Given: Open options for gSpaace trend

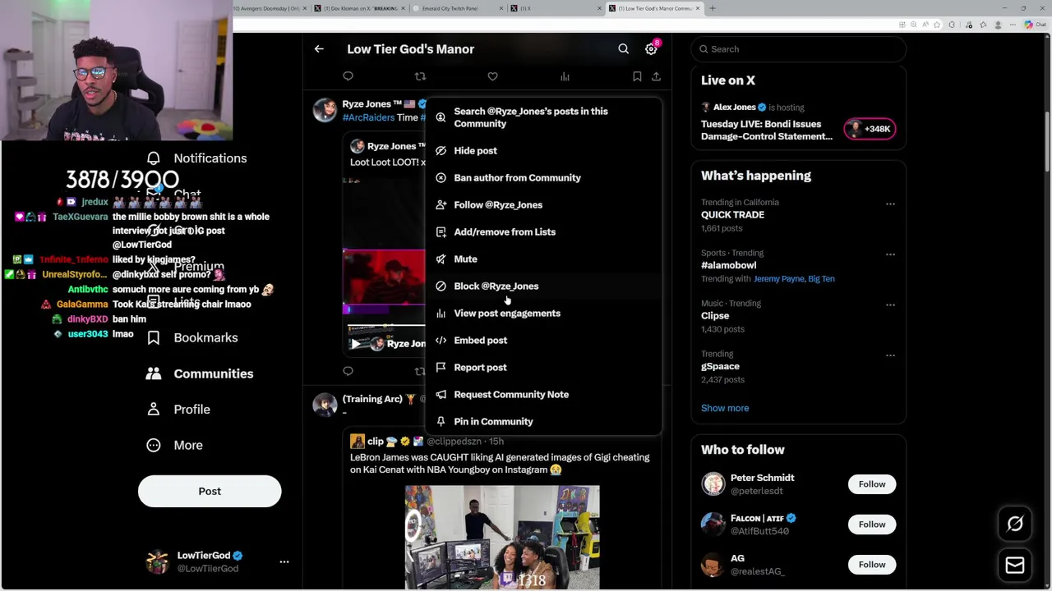Looking at the screenshot, I should [890, 355].
